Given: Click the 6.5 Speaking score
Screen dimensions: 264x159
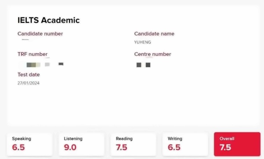Looking at the screenshot, I should [18, 148].
